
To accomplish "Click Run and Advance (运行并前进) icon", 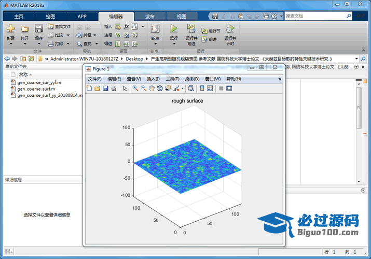I will [191, 28].
